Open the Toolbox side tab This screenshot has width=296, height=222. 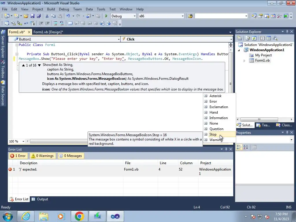pos(3,69)
